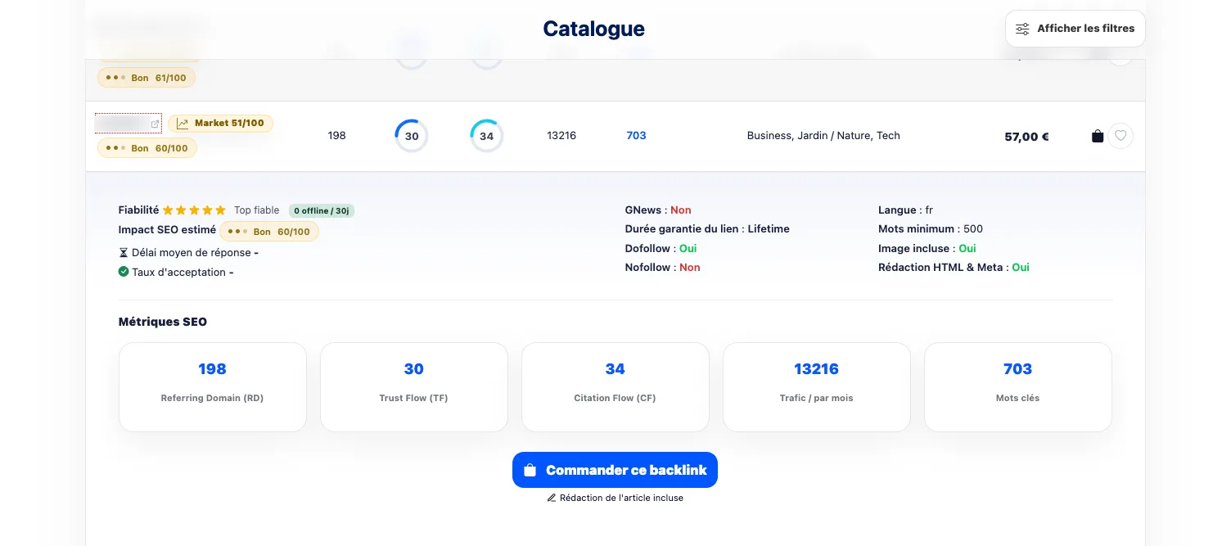The image size is (1222, 546).
Task: Click Durée garantie du lien : Lifetime
Action: point(707,229)
